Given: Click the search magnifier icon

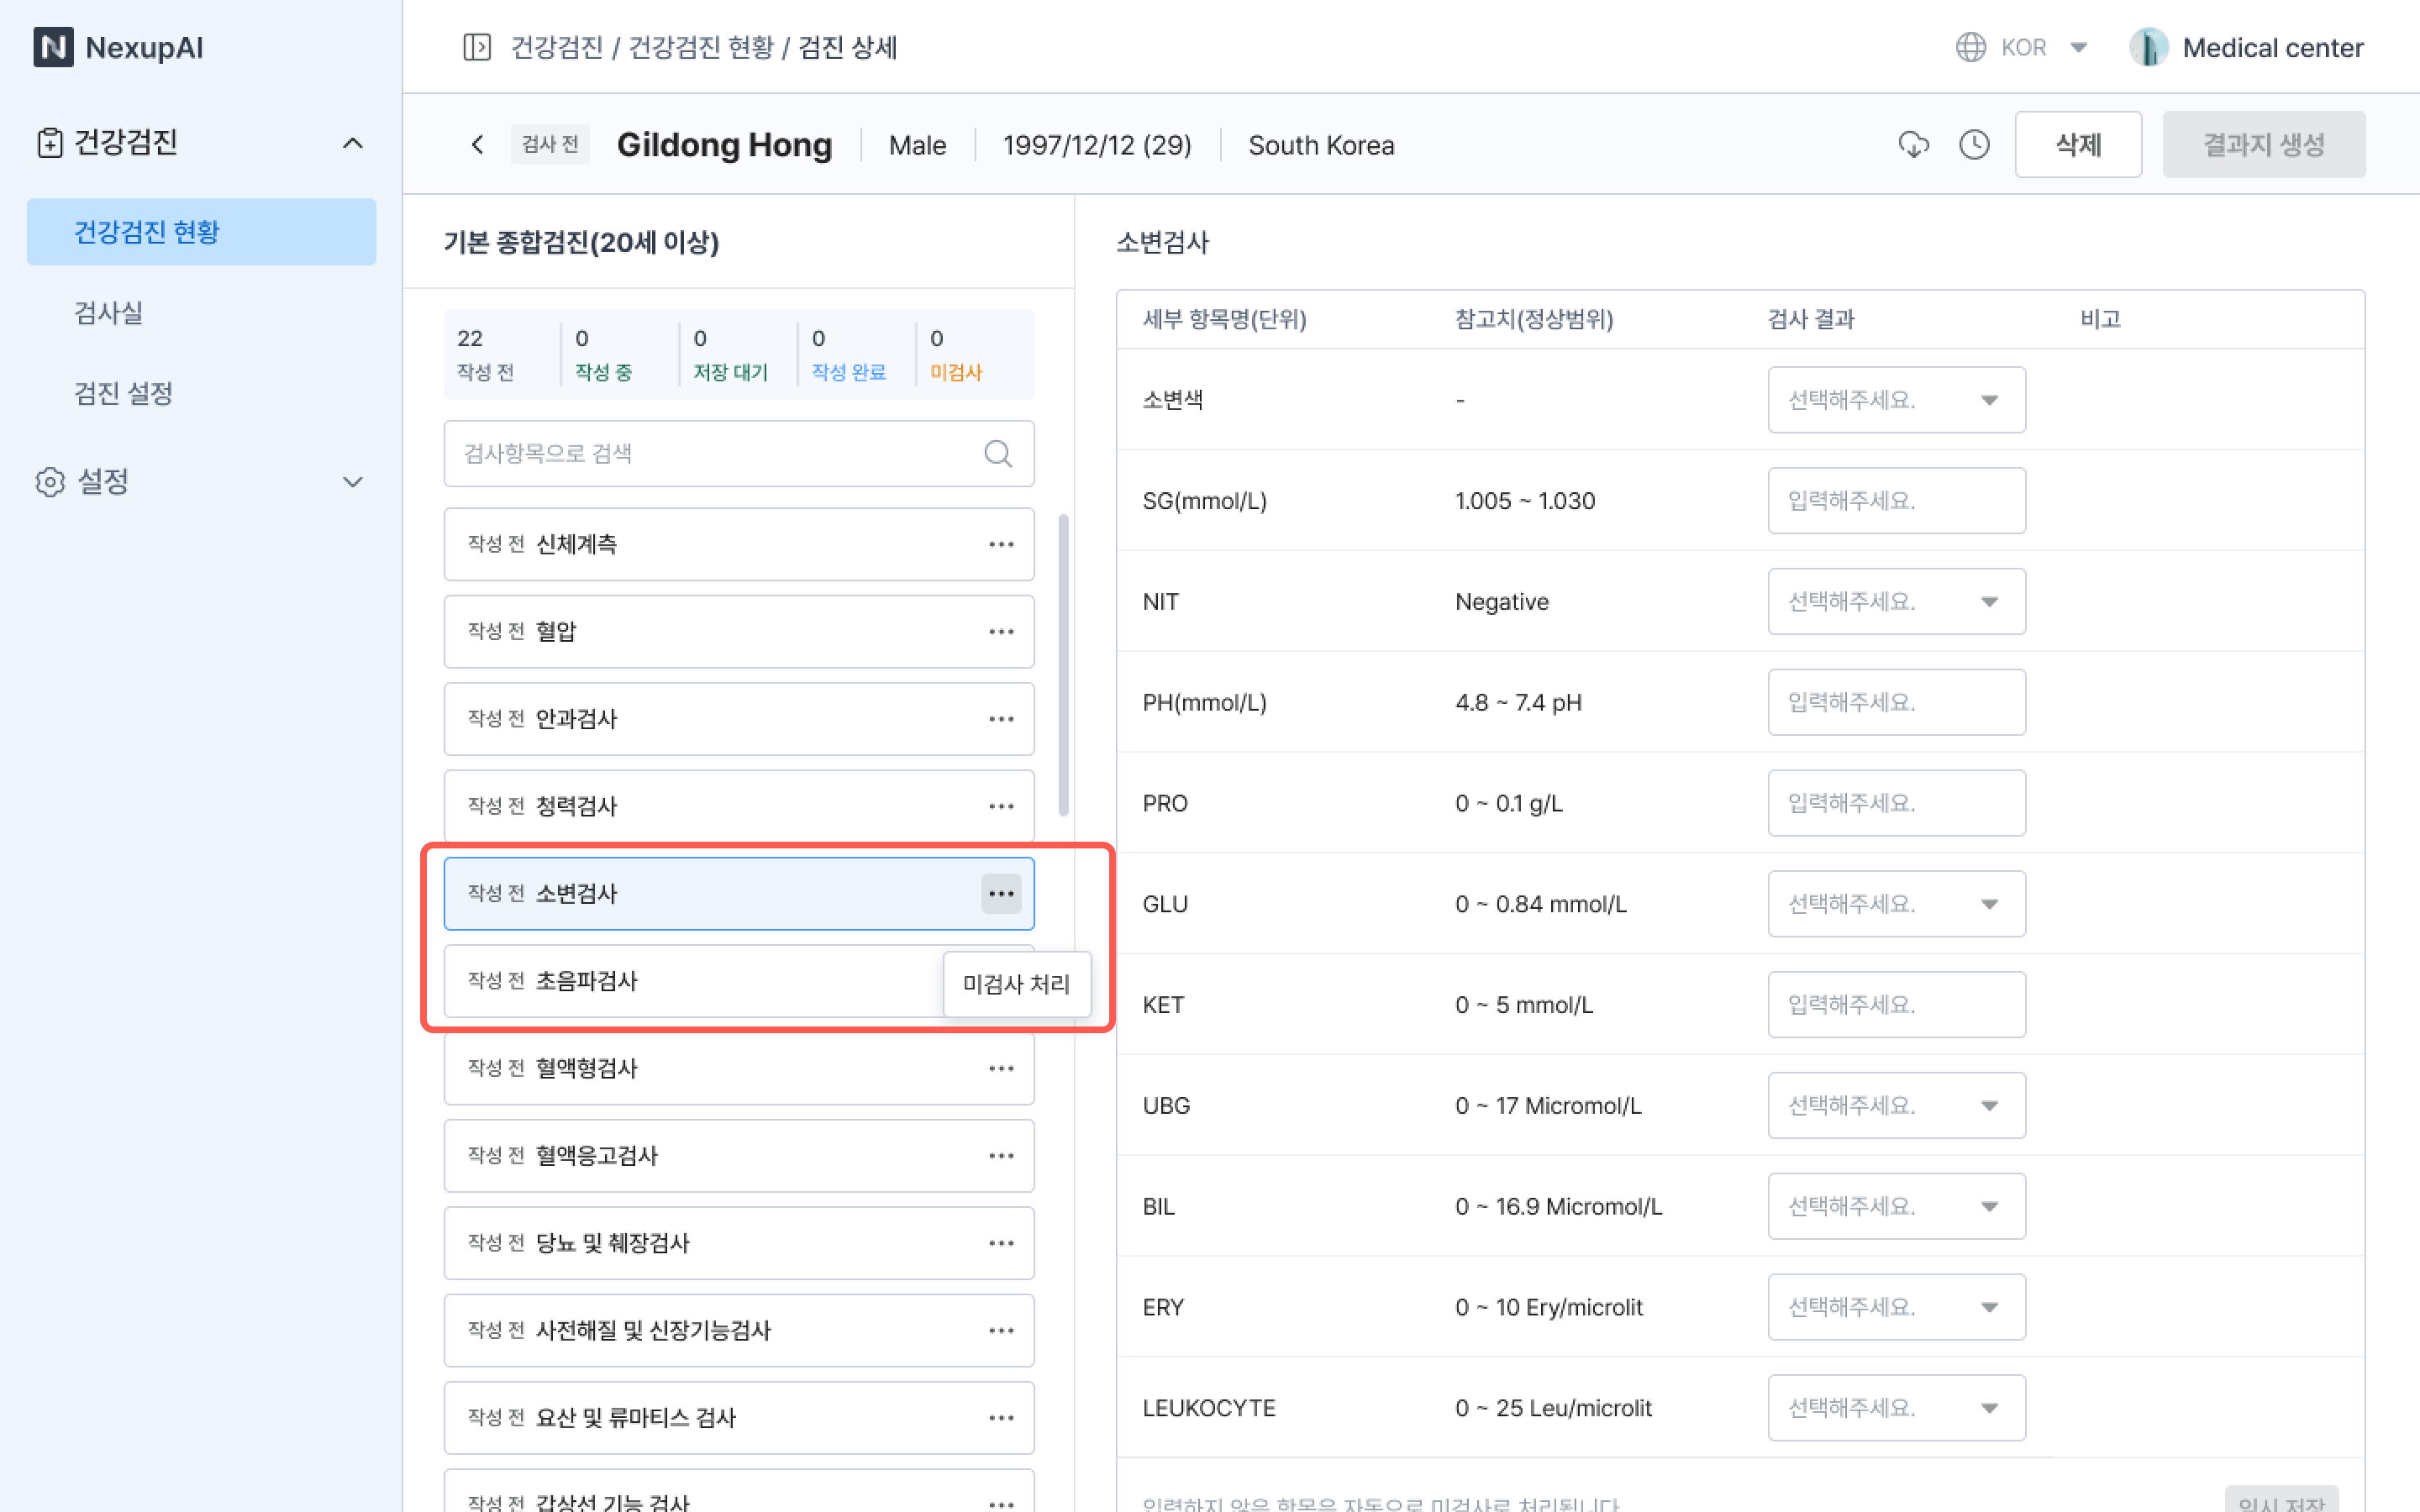Looking at the screenshot, I should (997, 454).
